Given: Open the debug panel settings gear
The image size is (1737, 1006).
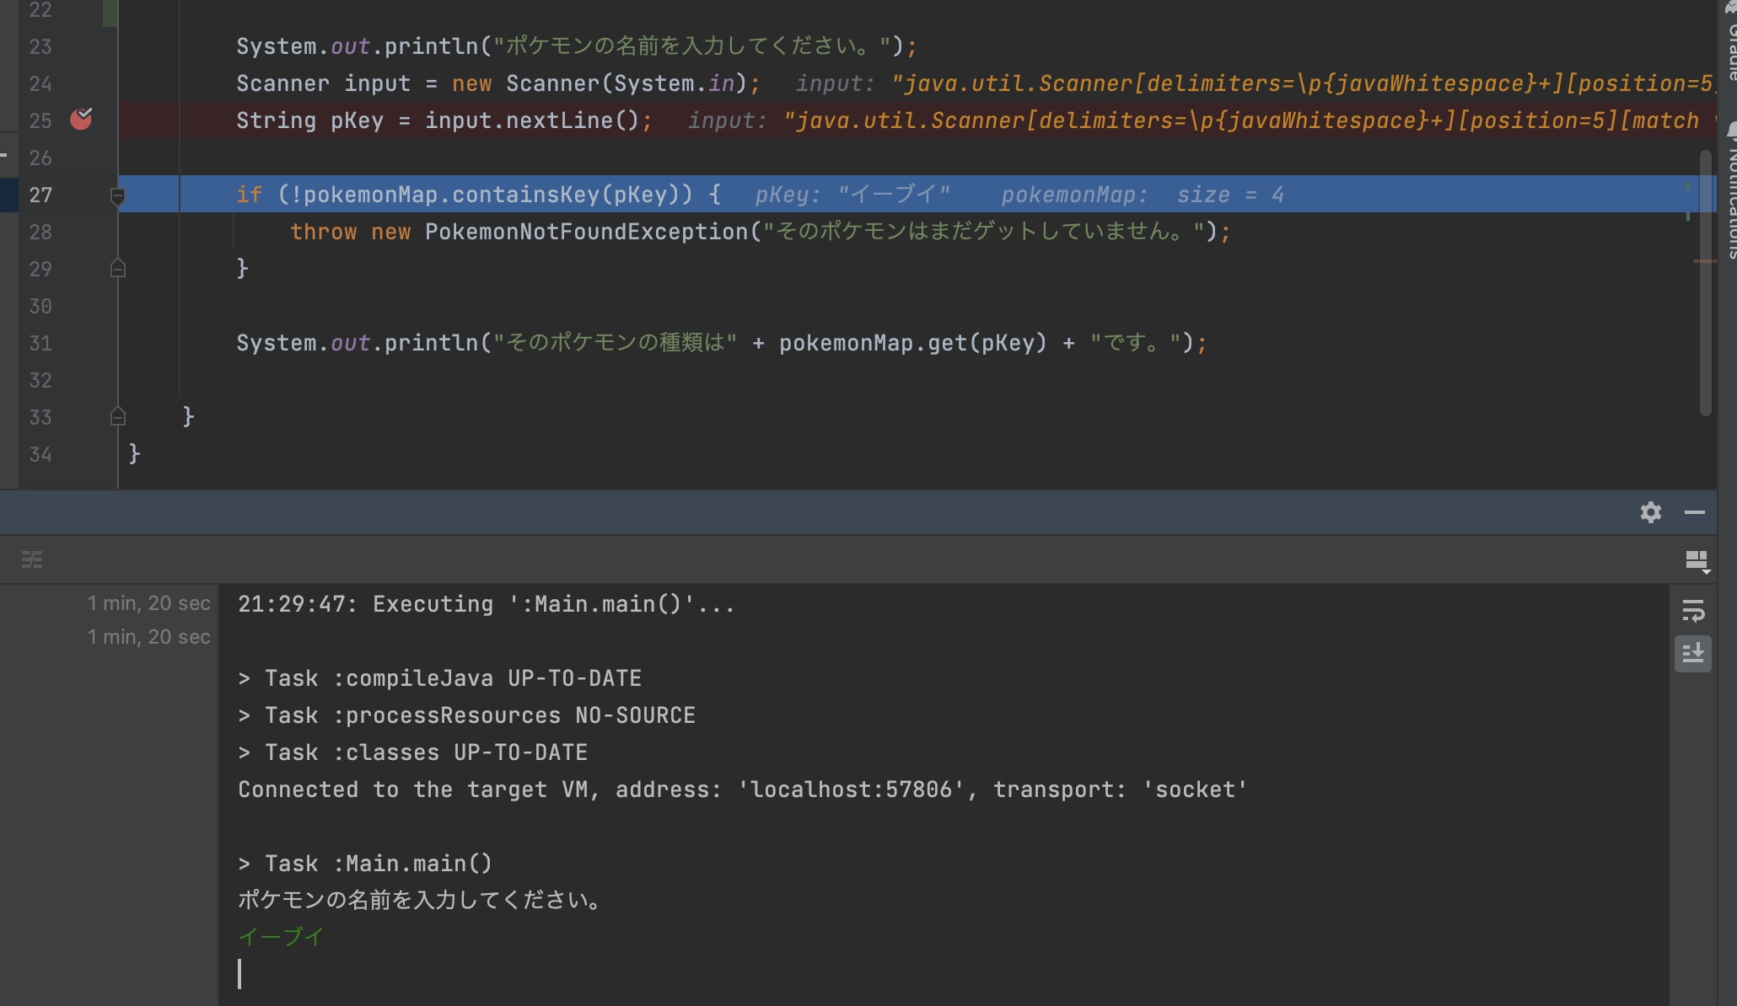Looking at the screenshot, I should point(1650,512).
